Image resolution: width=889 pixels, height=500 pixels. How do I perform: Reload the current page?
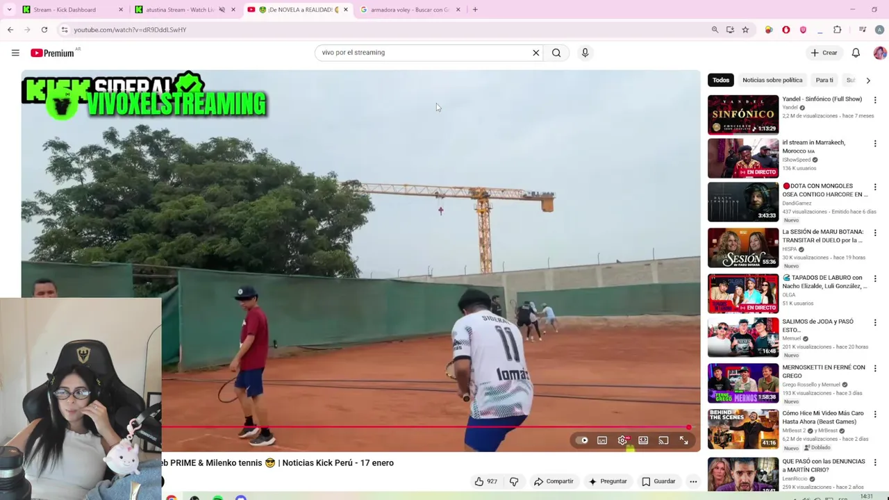click(44, 30)
